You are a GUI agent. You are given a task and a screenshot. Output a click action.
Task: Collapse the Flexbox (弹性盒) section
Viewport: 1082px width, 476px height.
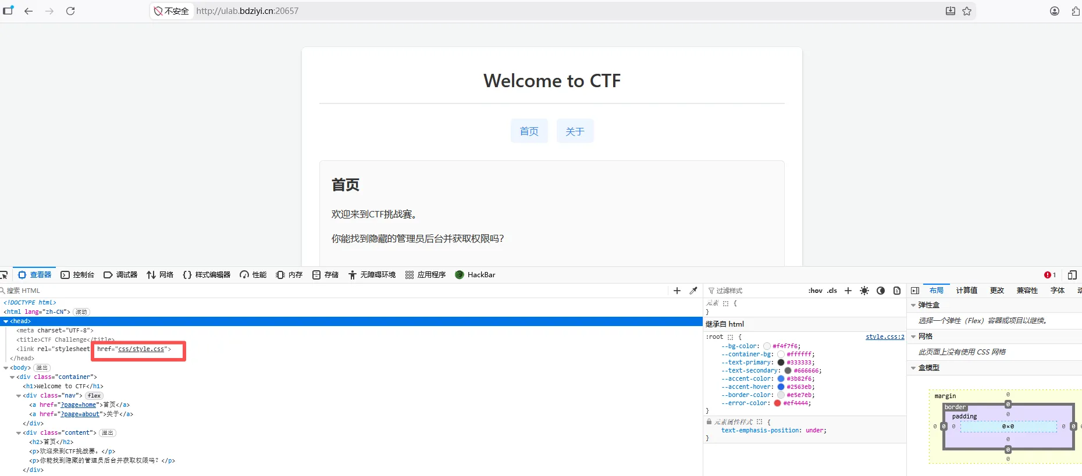[x=913, y=305]
